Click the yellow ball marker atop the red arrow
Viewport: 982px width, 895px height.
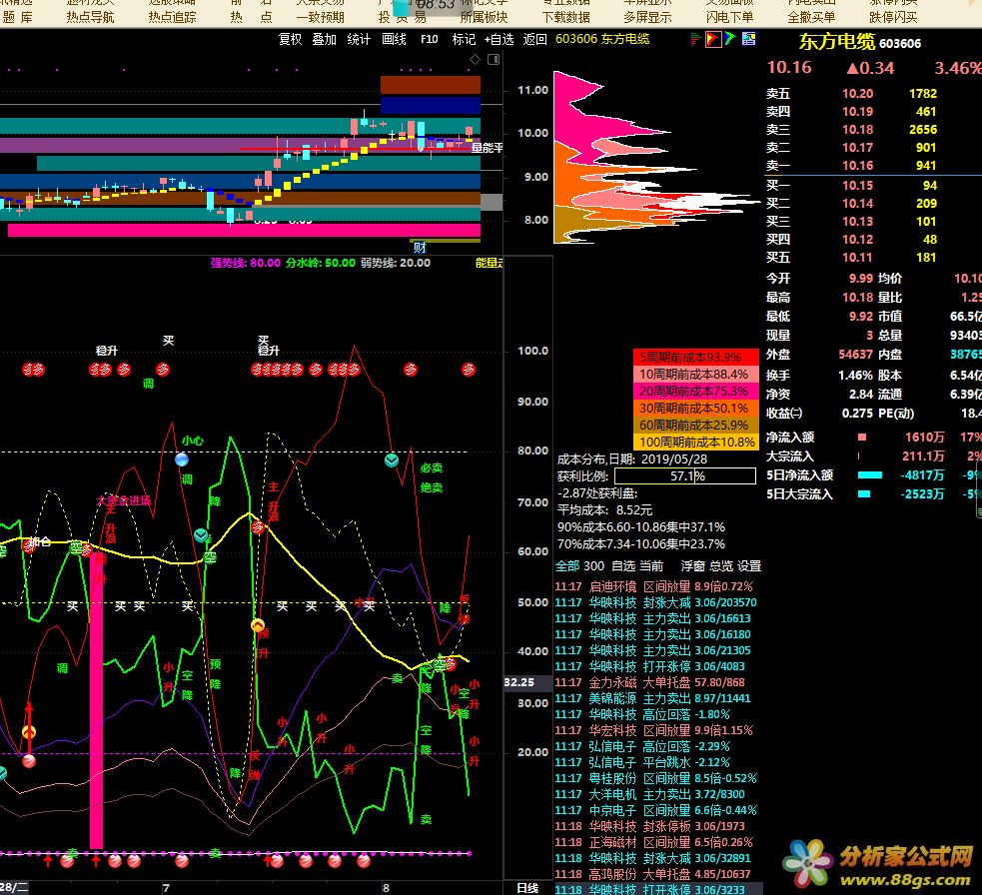pos(29,732)
